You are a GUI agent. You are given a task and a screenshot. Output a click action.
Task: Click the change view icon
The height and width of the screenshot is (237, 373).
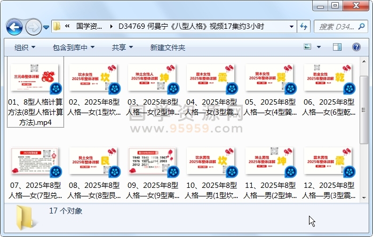(x=307, y=46)
